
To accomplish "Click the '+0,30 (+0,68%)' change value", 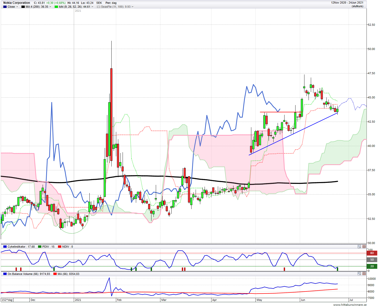I will (56, 3).
